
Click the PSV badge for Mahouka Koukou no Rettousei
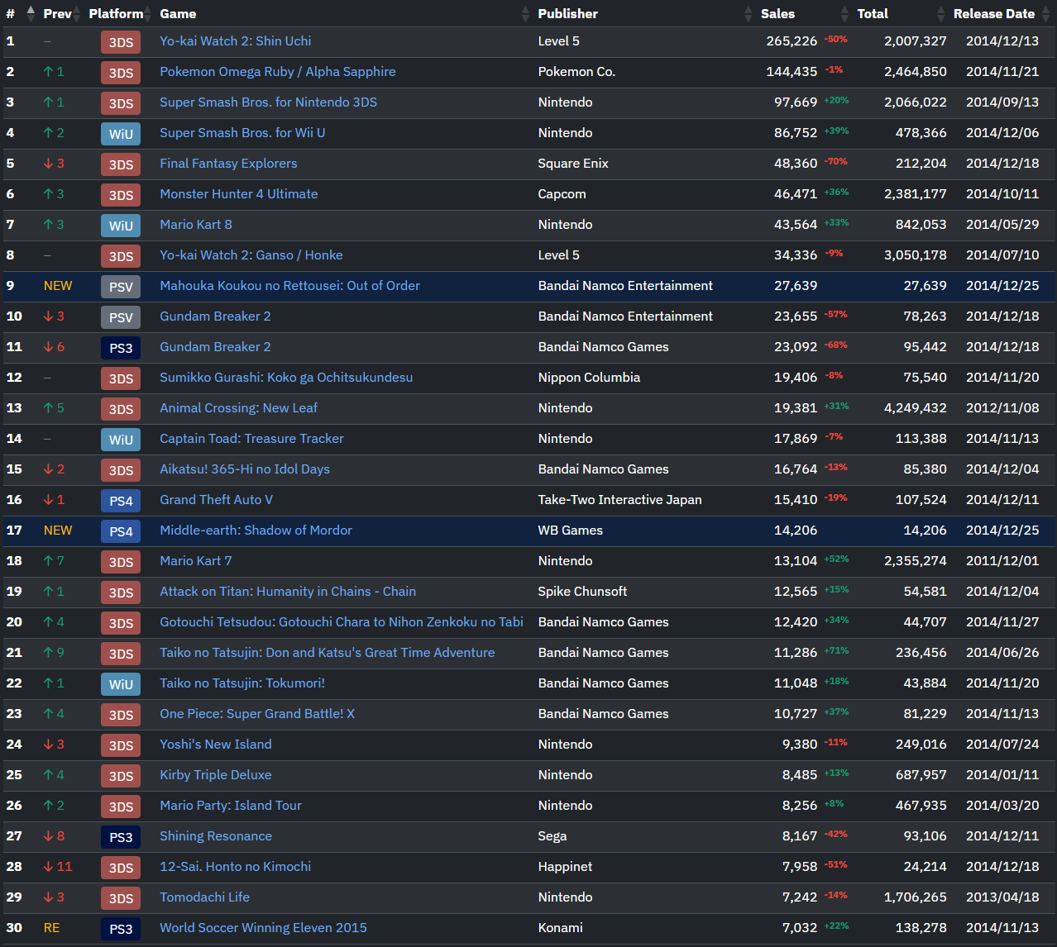[x=121, y=287]
